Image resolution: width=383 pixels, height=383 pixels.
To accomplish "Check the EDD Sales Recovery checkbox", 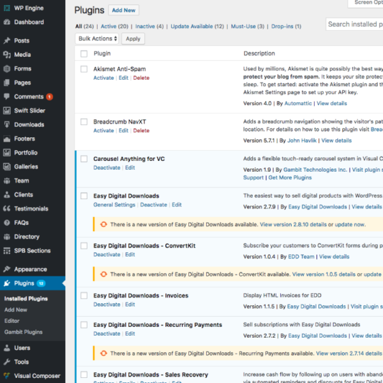I will [x=84, y=375].
